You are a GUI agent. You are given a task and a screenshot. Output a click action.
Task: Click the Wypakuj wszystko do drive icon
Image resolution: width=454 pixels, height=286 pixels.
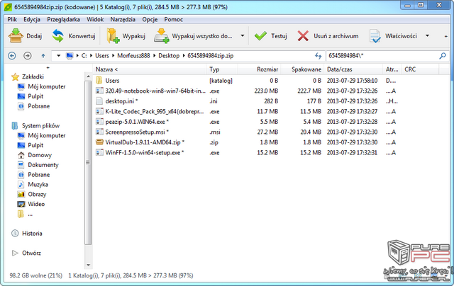pos(161,36)
